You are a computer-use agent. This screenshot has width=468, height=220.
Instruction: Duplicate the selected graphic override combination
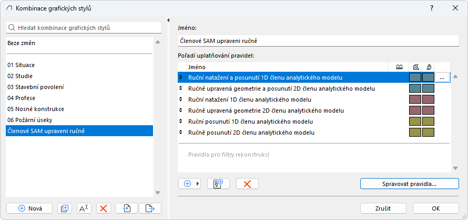coord(65,208)
